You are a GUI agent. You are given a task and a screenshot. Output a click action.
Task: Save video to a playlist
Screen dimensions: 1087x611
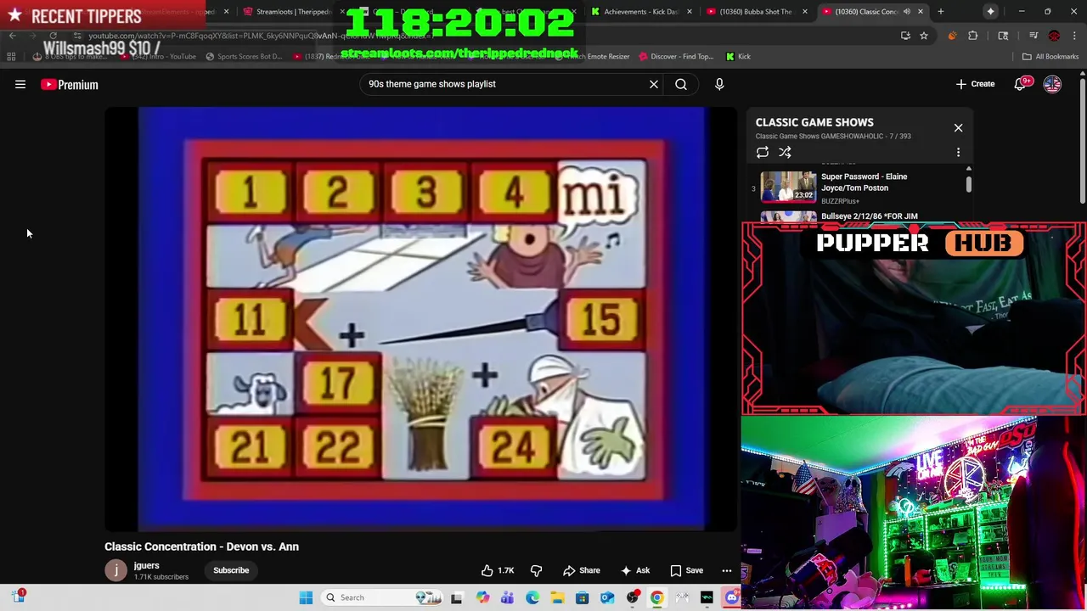coord(687,571)
